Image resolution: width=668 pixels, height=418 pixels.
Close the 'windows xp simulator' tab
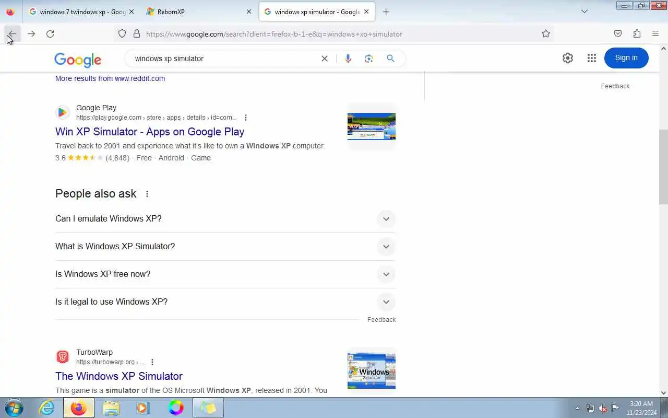pyautogui.click(x=366, y=11)
